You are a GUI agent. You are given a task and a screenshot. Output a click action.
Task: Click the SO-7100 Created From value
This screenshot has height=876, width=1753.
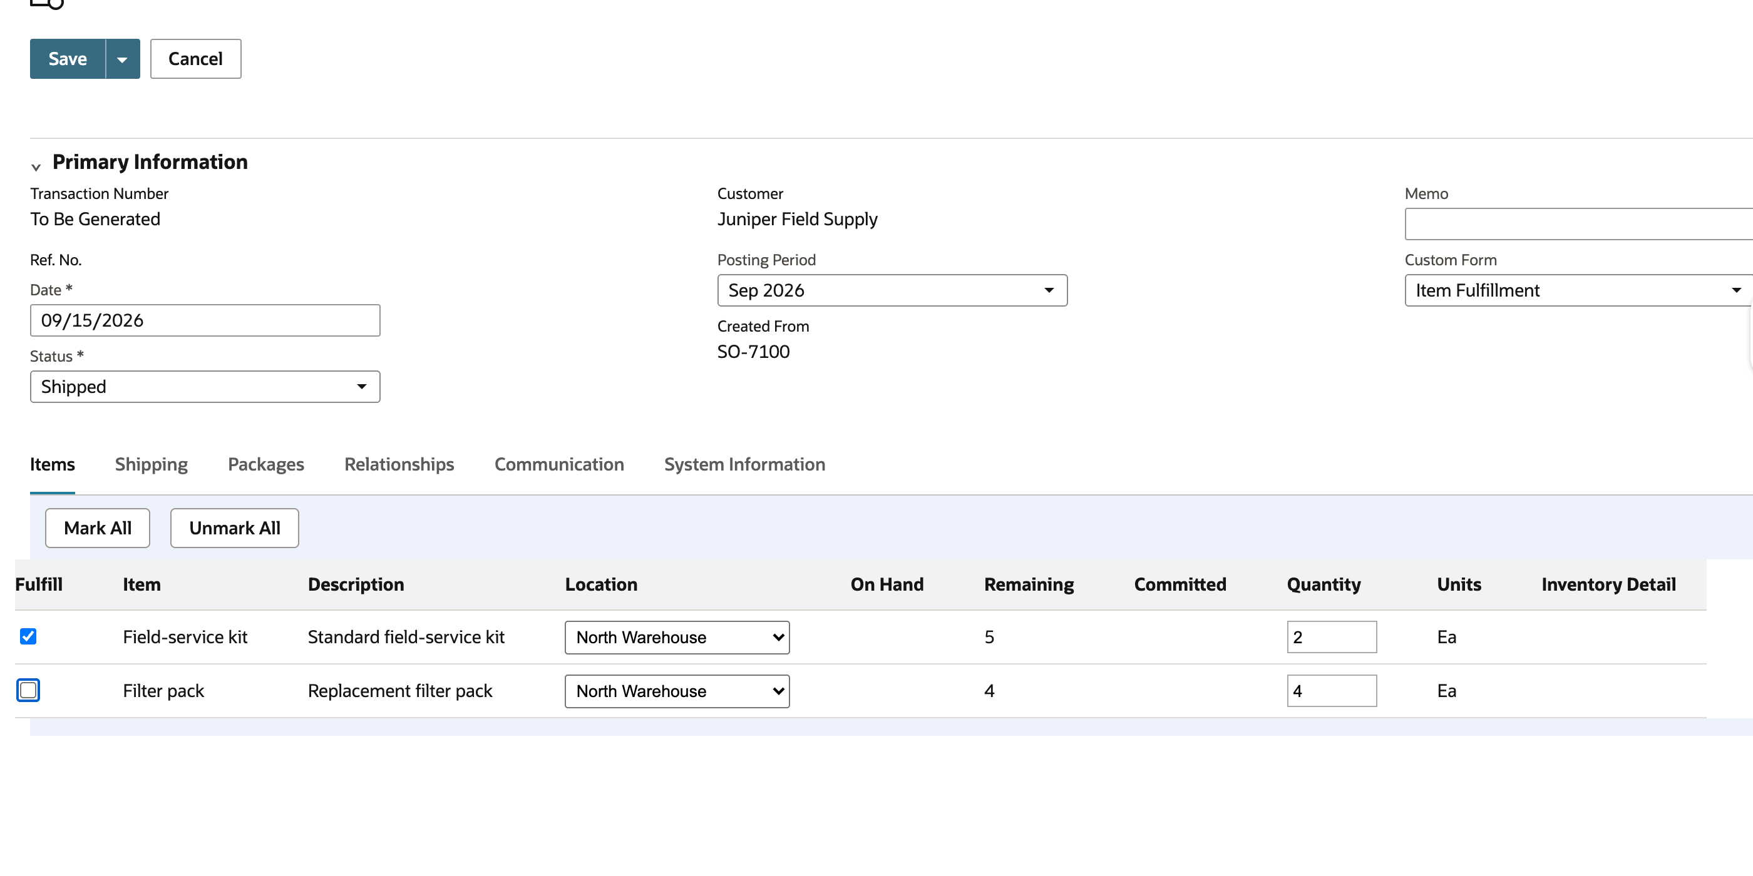click(753, 352)
